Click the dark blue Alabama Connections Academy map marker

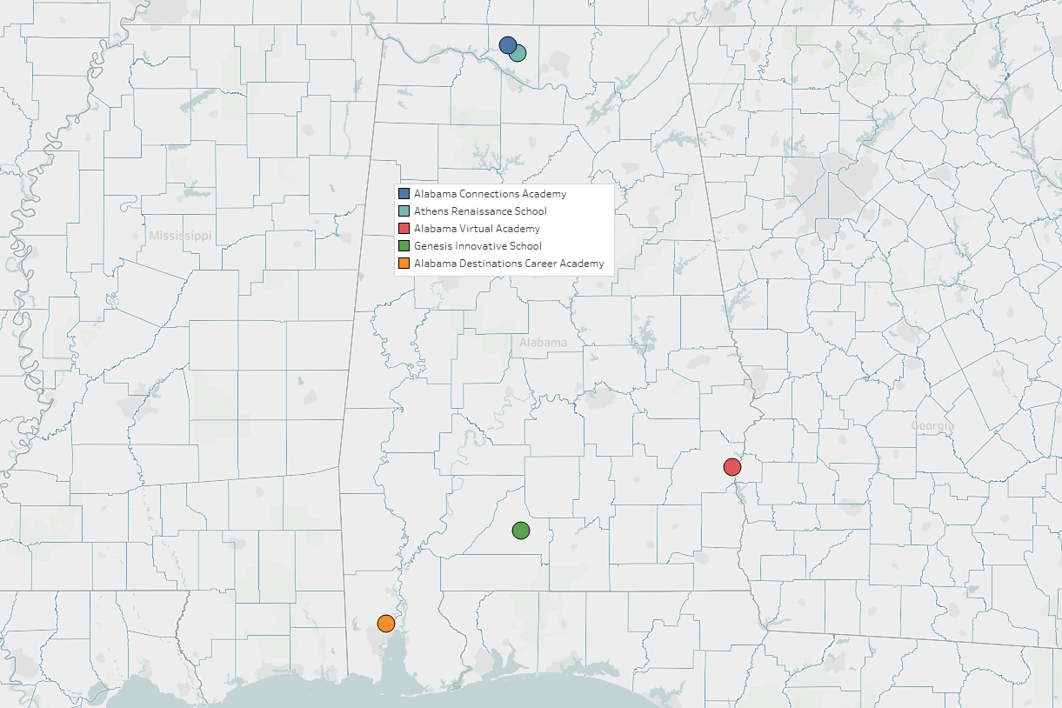[x=508, y=45]
